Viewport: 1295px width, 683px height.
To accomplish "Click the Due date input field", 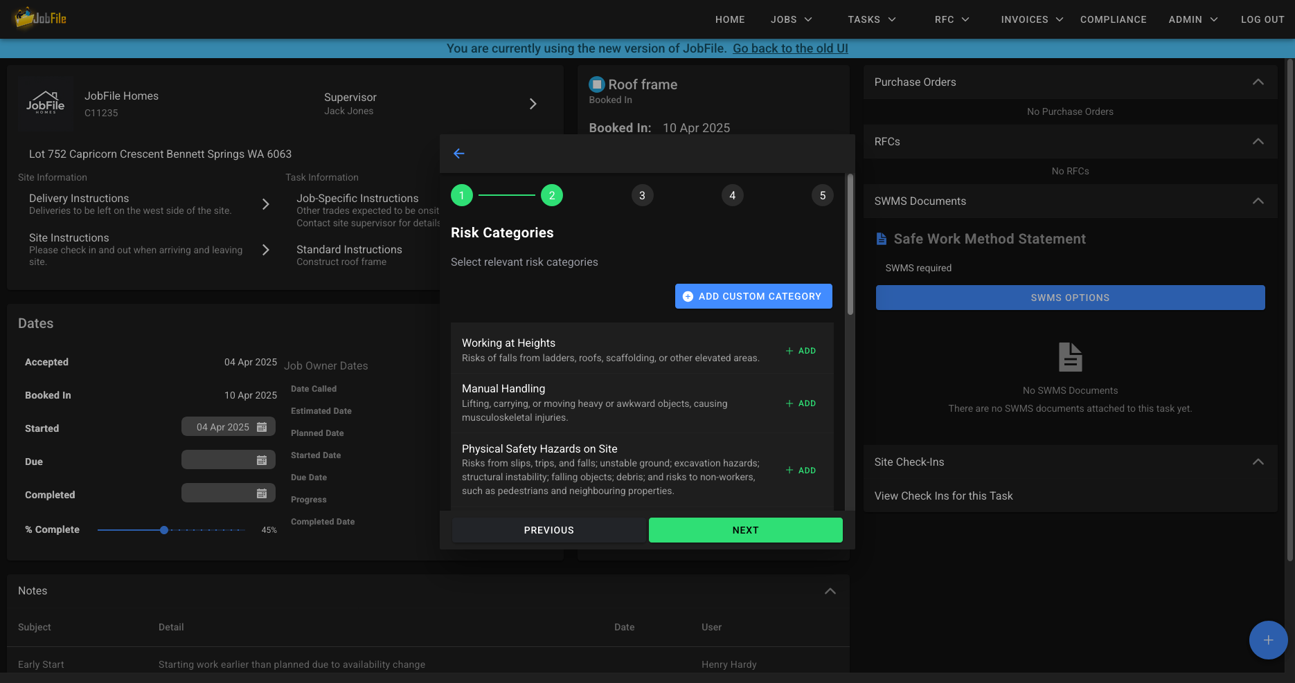I will [229, 460].
